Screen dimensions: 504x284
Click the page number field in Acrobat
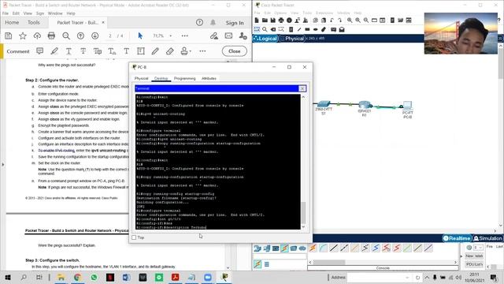pyautogui.click(x=110, y=35)
